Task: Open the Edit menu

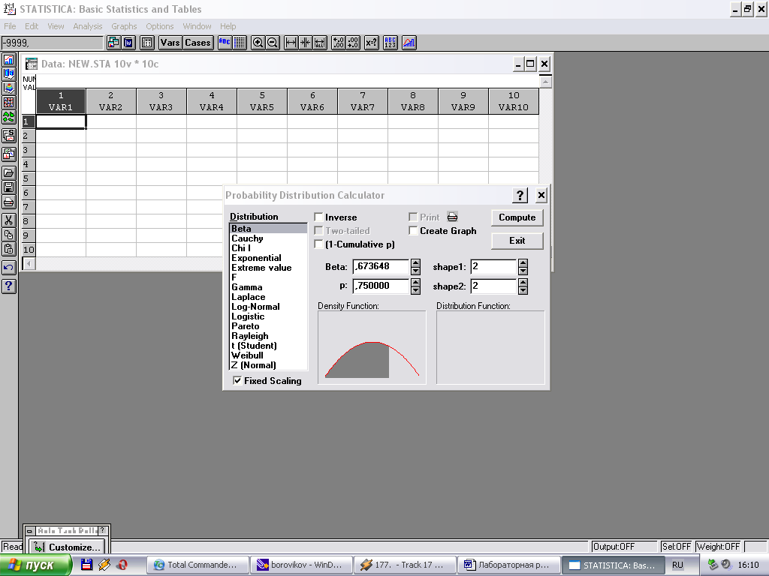Action: 32,26
